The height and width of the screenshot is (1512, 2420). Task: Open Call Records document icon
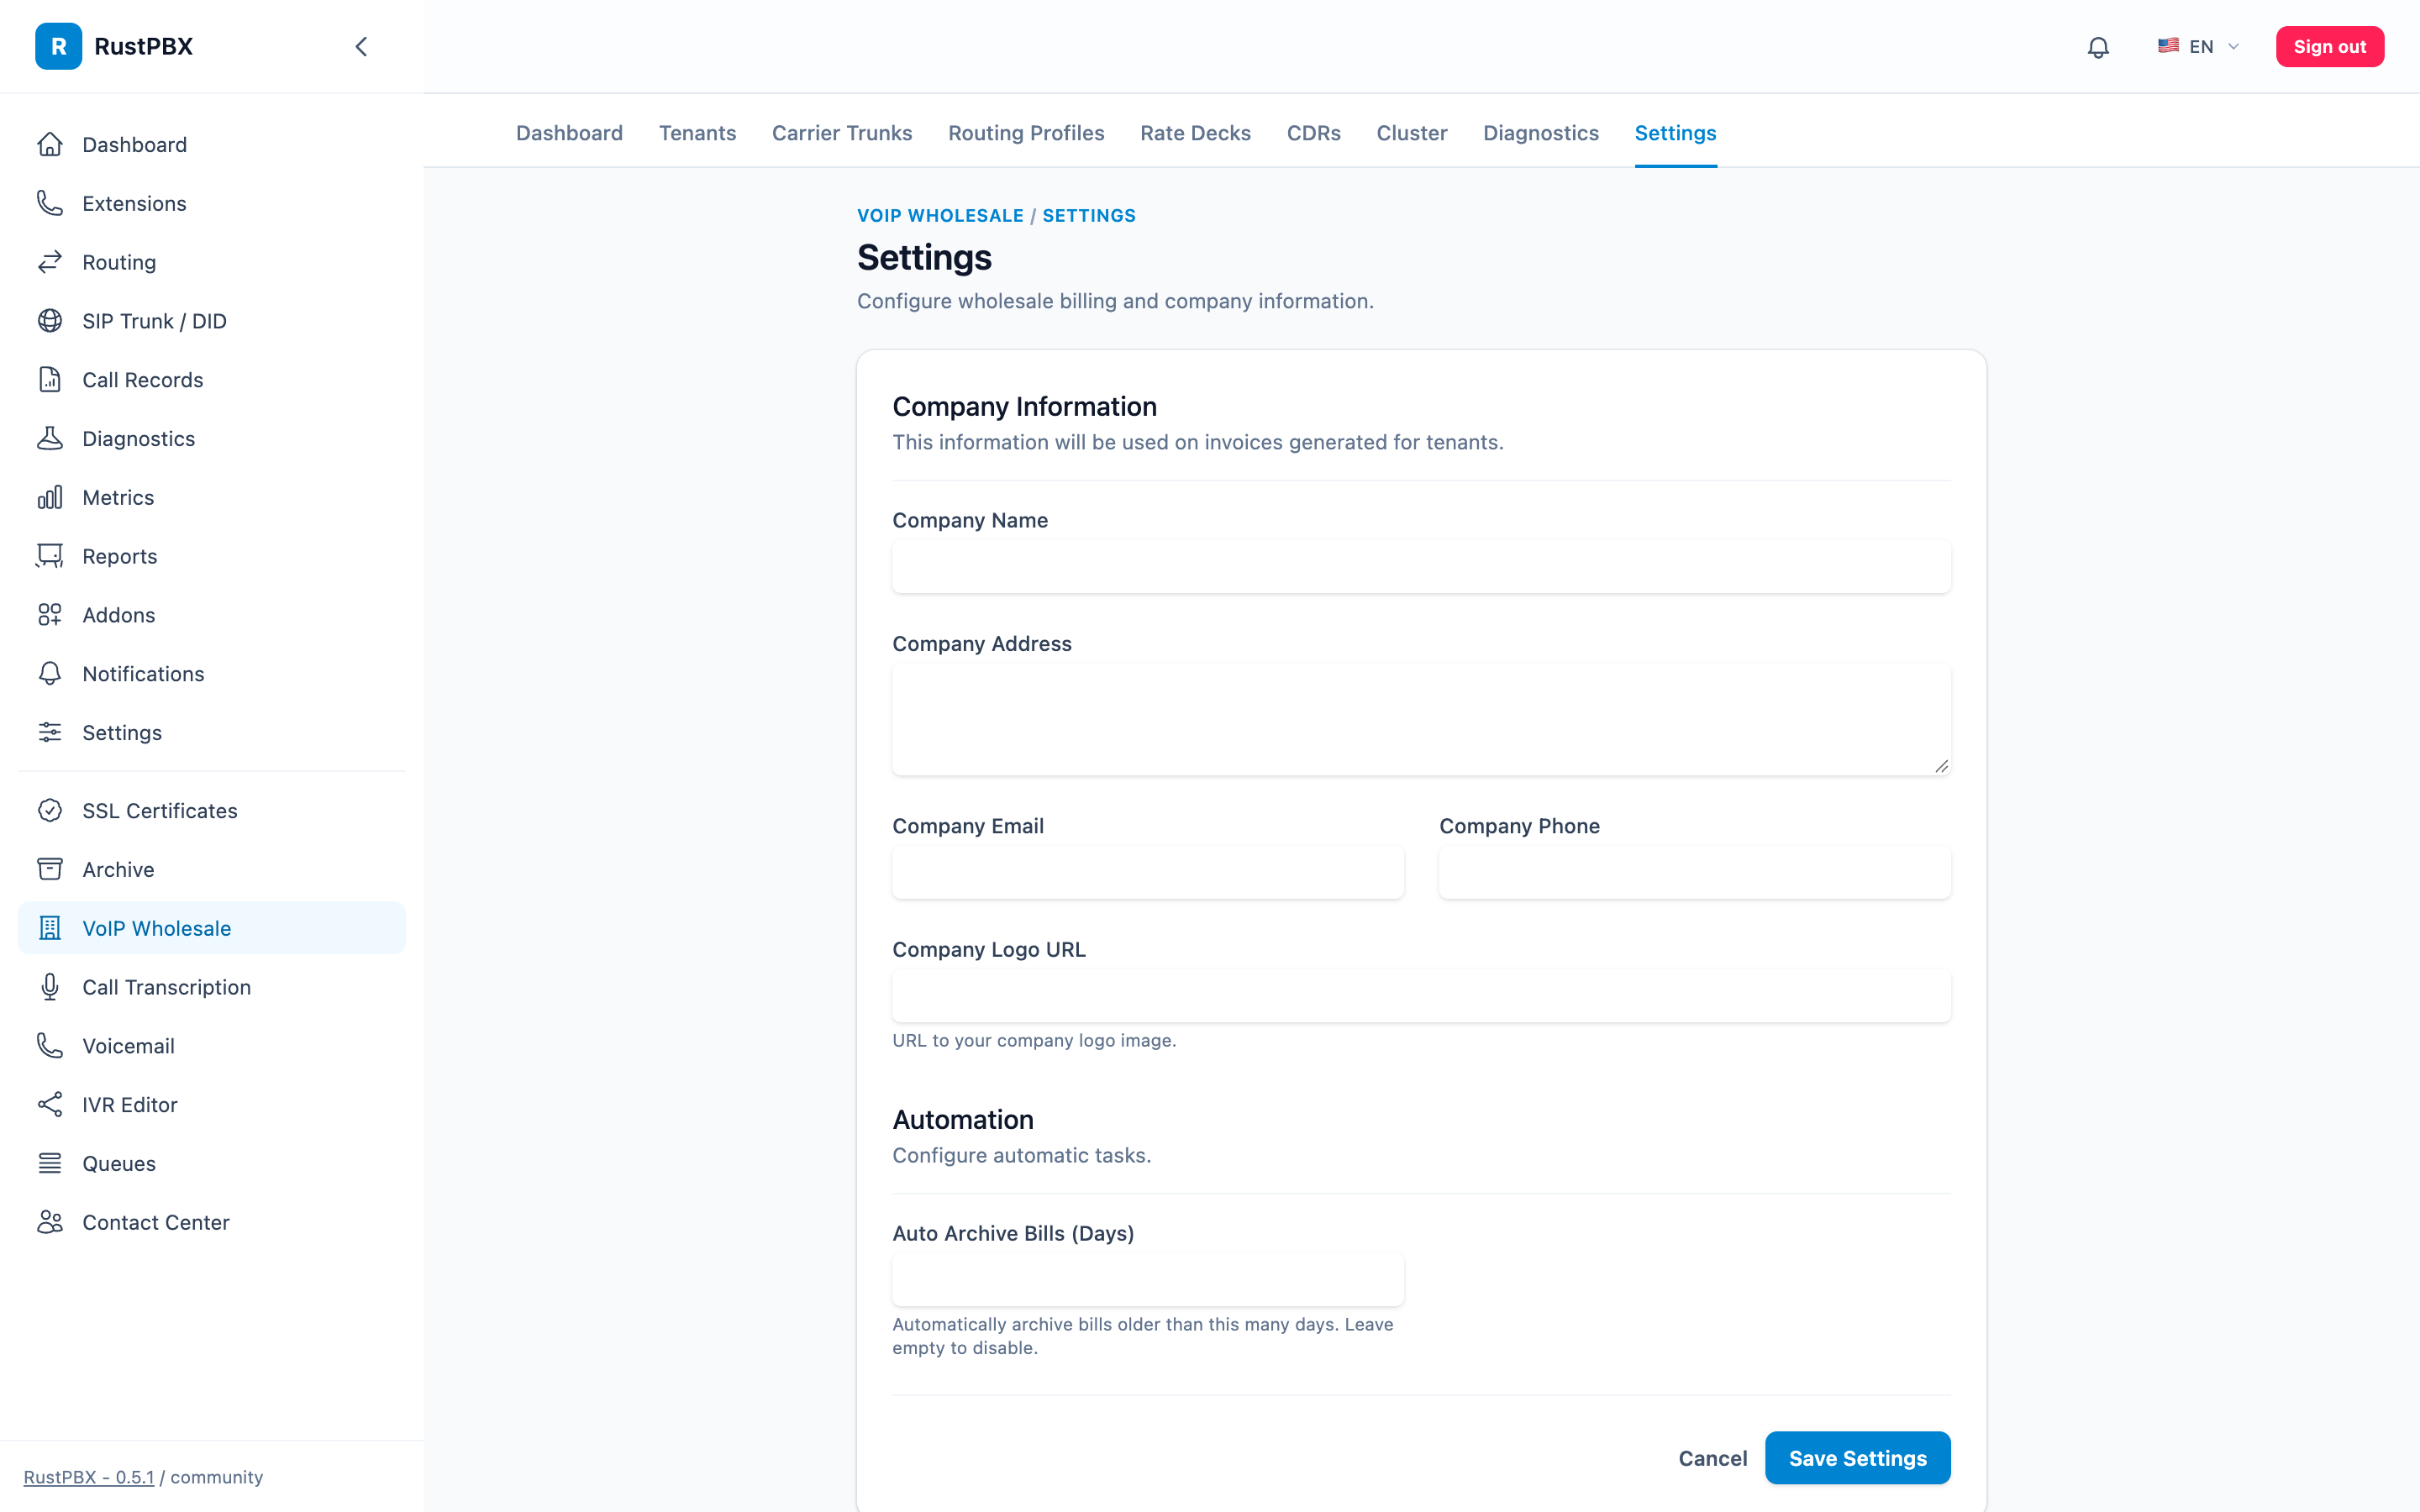click(x=50, y=380)
